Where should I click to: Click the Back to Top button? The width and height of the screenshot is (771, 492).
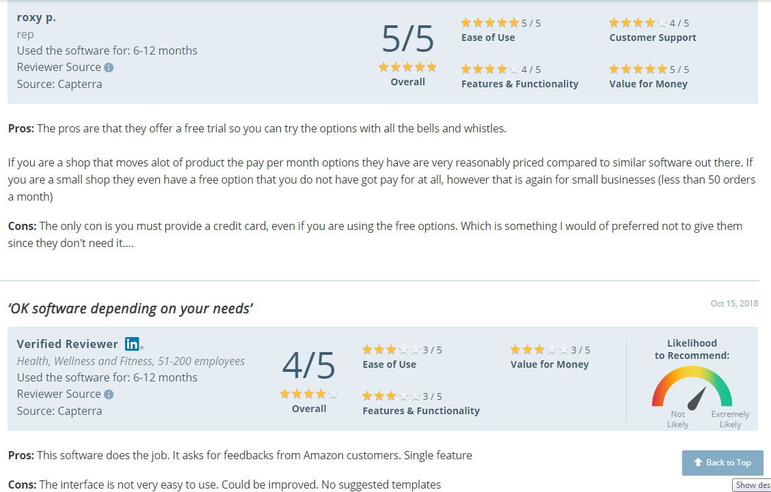(x=722, y=463)
